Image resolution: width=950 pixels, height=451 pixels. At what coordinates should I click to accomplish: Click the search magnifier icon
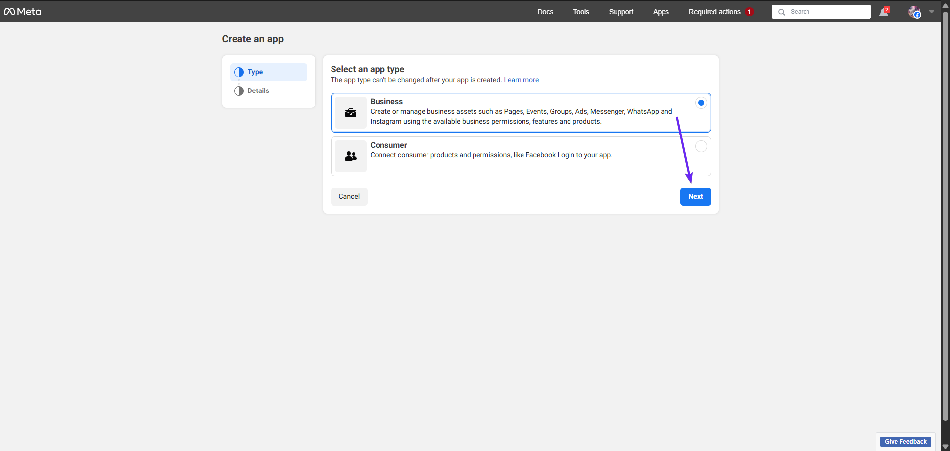(x=782, y=12)
